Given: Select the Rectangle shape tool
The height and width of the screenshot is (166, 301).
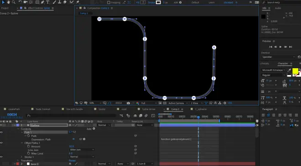Looking at the screenshot, I should tap(37, 2).
